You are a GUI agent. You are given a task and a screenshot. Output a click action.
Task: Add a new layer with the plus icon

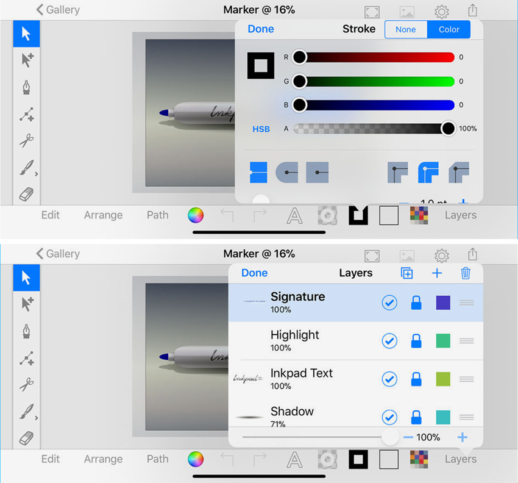pos(437,273)
